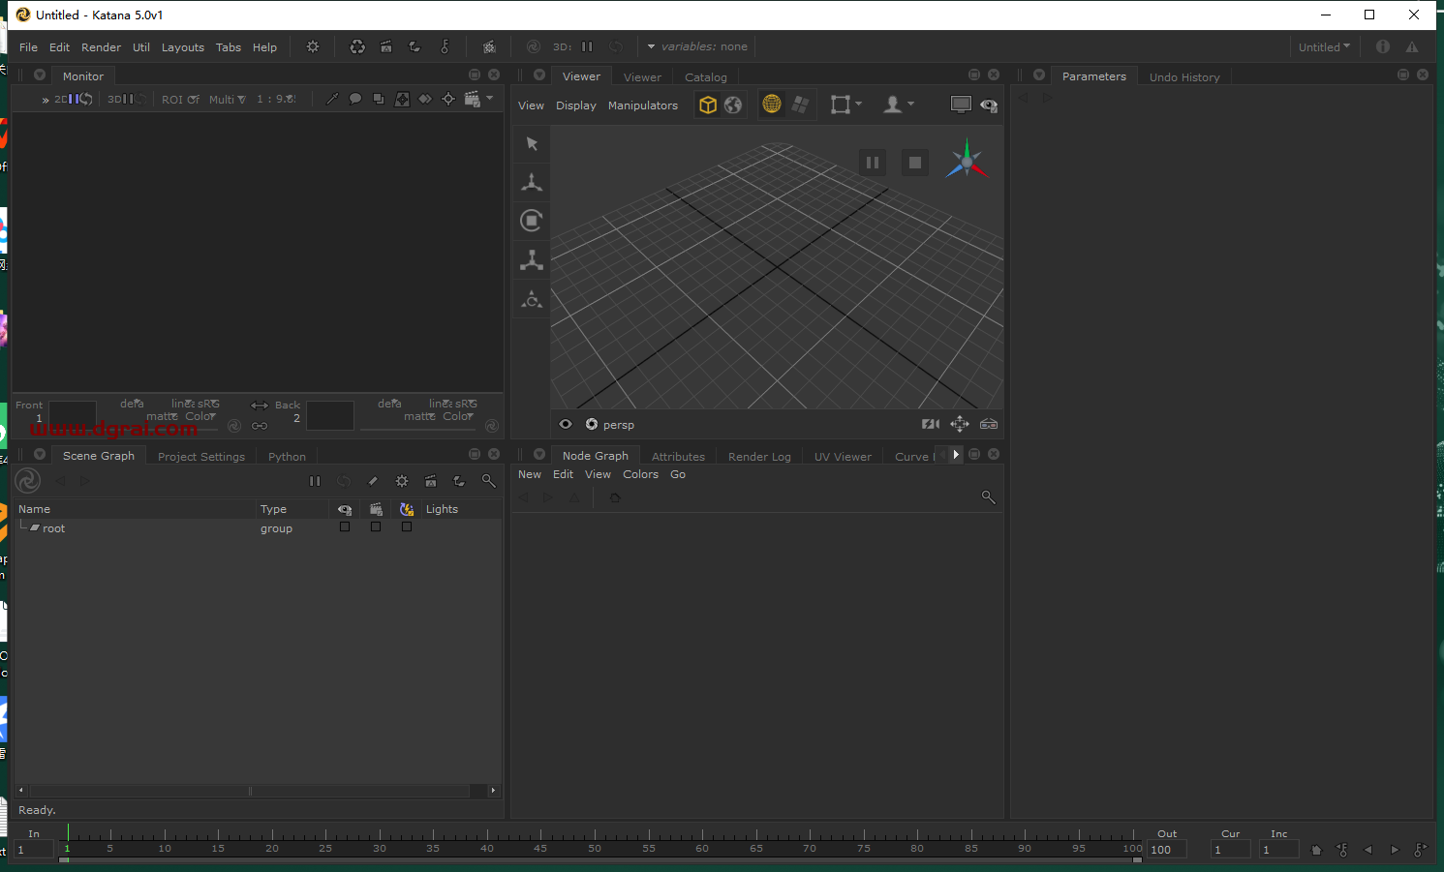Switch to the Python tab
Viewport: 1444px width, 872px height.
coord(287,457)
